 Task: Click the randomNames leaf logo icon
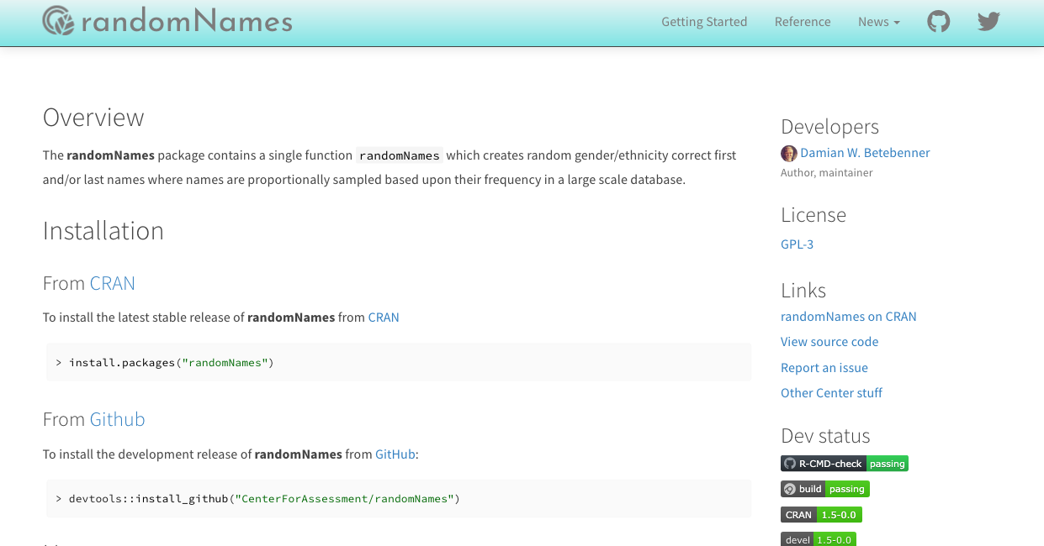[x=59, y=21]
